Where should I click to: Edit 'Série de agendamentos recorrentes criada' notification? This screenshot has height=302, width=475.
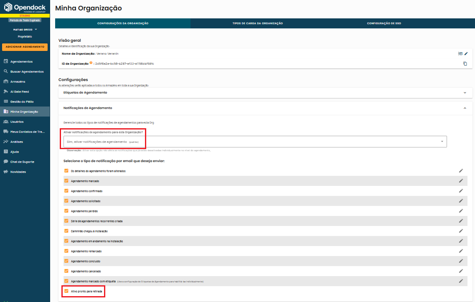(461, 221)
